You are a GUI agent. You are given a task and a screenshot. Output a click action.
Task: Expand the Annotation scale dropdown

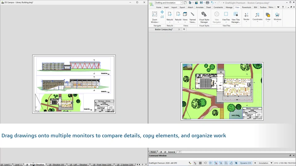pos(271,163)
